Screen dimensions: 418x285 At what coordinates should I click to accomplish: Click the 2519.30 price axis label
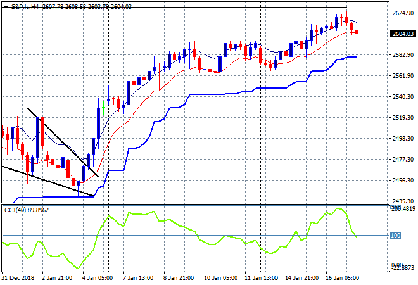coord(403,118)
